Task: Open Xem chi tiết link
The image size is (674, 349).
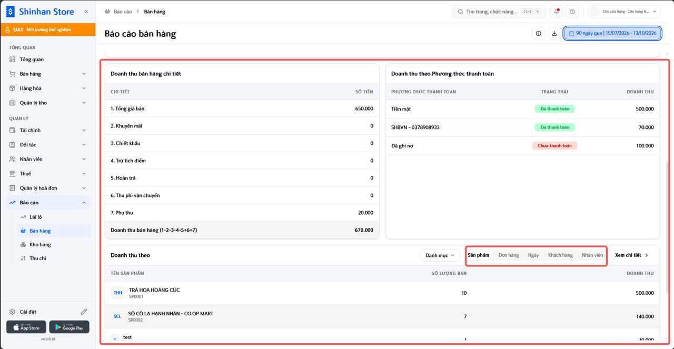Action: point(632,255)
